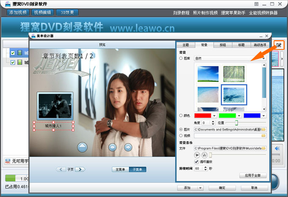Click the green color swatch
The height and width of the screenshot is (197, 288).
pyautogui.click(x=227, y=116)
